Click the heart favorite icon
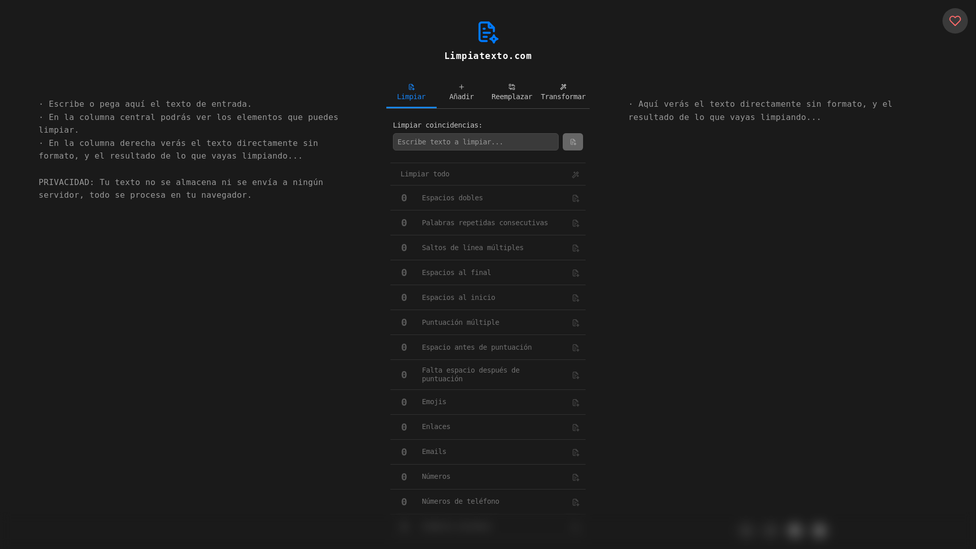The image size is (976, 549). tap(955, 21)
